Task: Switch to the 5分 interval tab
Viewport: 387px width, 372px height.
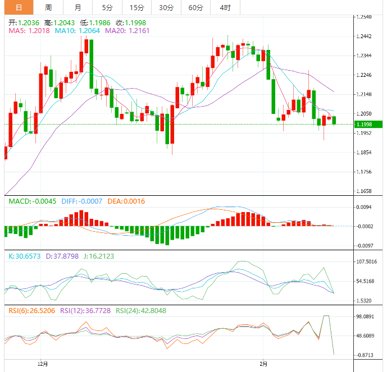Action: coord(107,7)
